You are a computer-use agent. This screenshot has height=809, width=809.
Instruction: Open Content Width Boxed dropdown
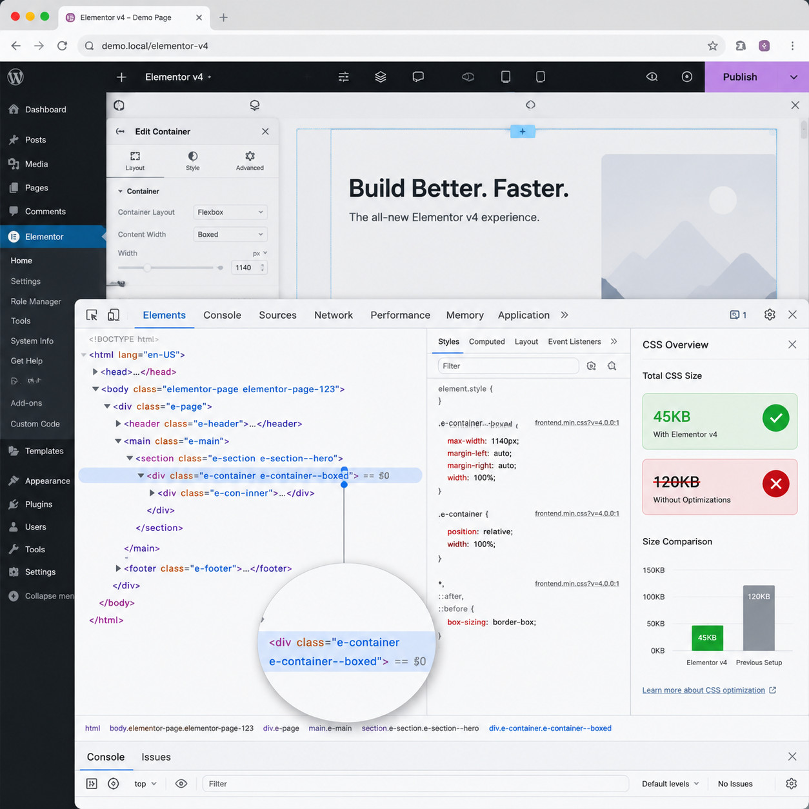(230, 234)
